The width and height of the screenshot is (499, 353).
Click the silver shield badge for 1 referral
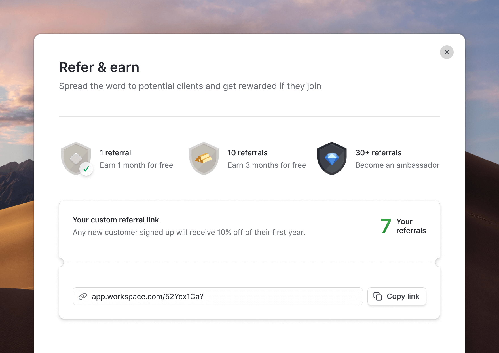click(75, 158)
